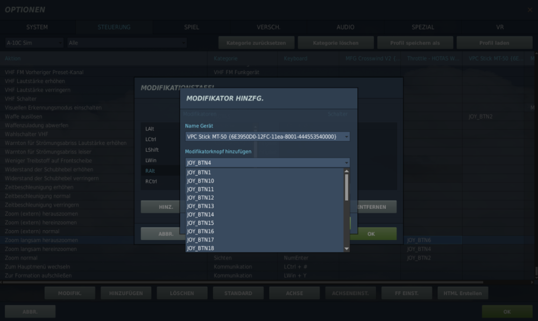The height and width of the screenshot is (321, 538).
Task: Select JOY_BTN15 option
Action: (265, 223)
